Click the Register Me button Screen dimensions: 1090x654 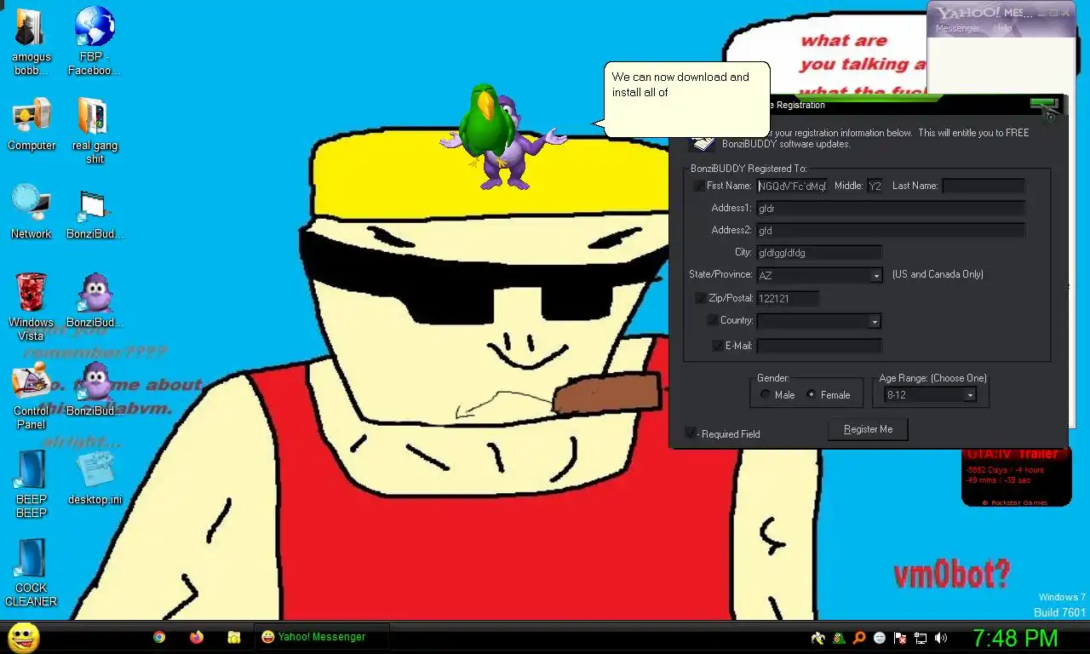868,429
